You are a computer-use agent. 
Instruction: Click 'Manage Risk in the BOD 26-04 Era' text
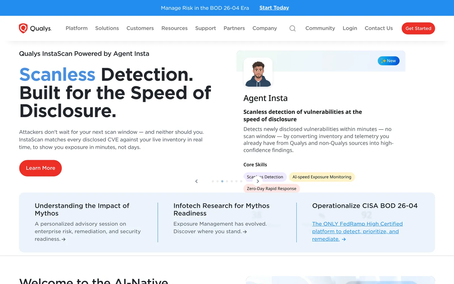click(x=205, y=8)
